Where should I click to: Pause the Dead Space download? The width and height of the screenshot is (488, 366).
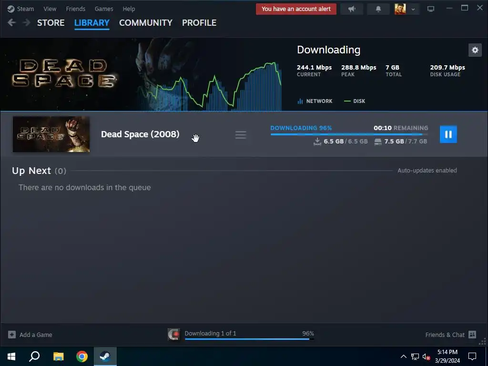click(448, 134)
